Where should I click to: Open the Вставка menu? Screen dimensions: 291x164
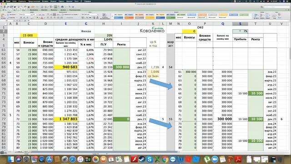point(45,1)
